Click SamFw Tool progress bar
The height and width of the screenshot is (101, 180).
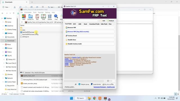84,81
